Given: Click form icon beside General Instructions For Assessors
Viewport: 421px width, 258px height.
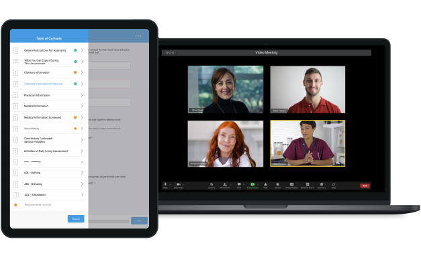Looking at the screenshot, I should click(16, 50).
